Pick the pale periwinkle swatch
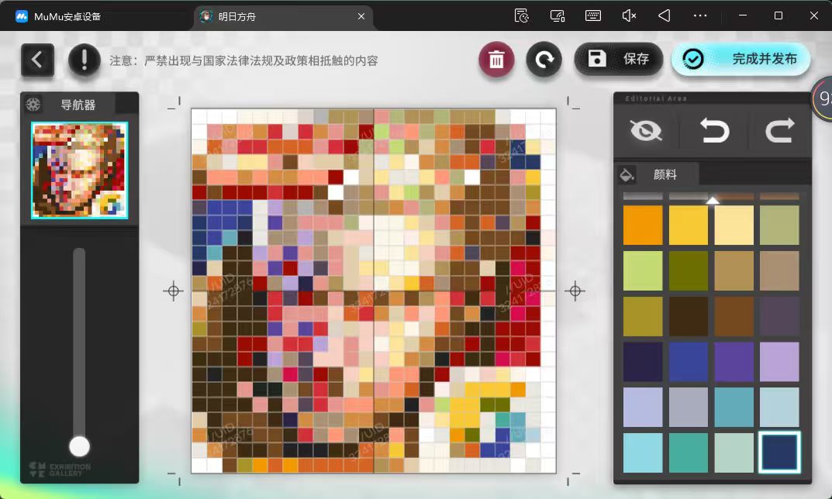 coord(643,408)
